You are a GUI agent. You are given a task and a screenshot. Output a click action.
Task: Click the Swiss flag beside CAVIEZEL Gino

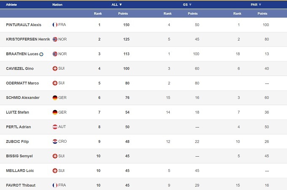(x=55, y=68)
